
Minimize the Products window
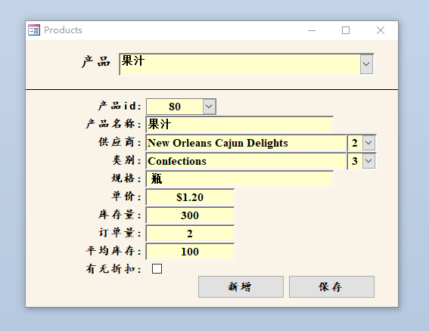[x=312, y=30]
